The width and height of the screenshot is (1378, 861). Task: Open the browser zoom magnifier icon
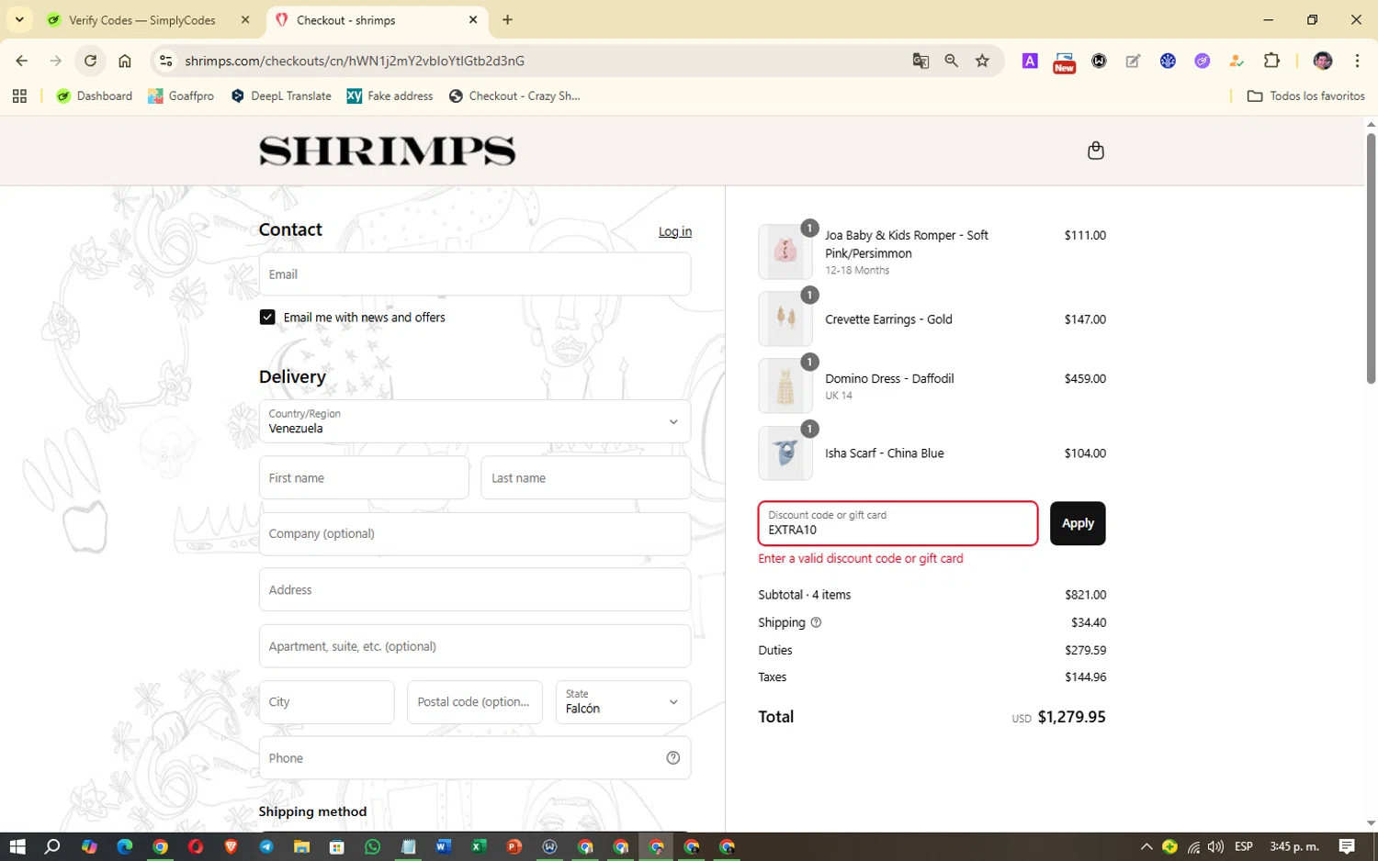click(x=951, y=61)
